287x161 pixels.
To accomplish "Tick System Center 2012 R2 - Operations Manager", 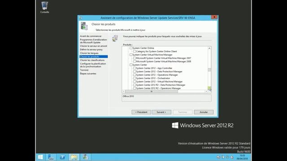I will point(135,88).
